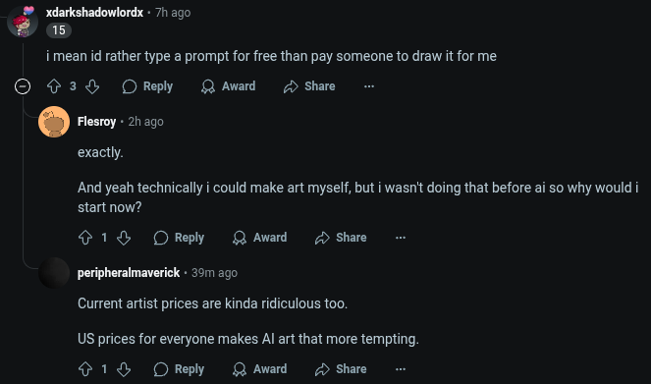Give an Award to xdarkshadowlordx's comment

click(x=229, y=86)
